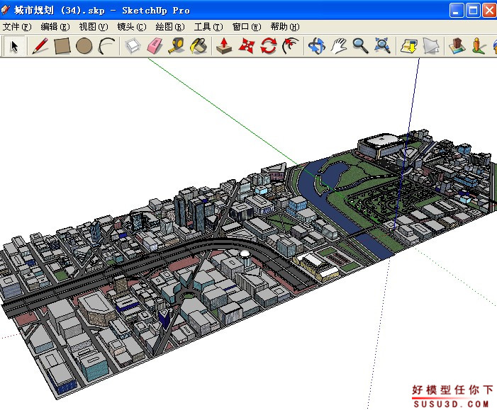
Task: Click the building terrain toggle icon
Action: click(457, 46)
